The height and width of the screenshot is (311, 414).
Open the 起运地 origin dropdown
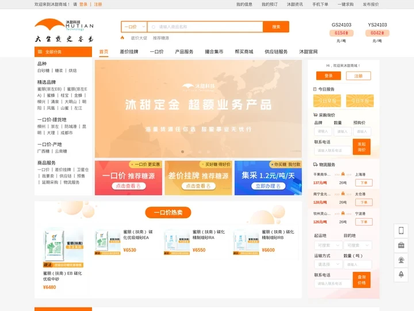[328, 245]
